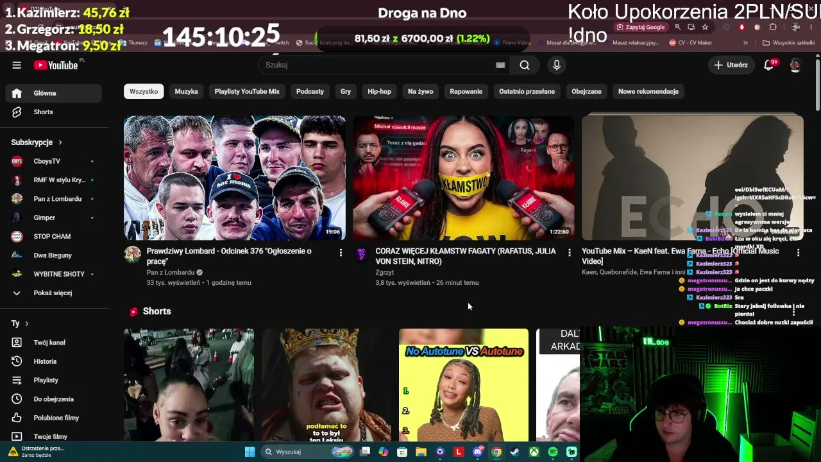Viewport: 821px width, 462px height.
Task: Select the Gry filter chip
Action: click(346, 91)
